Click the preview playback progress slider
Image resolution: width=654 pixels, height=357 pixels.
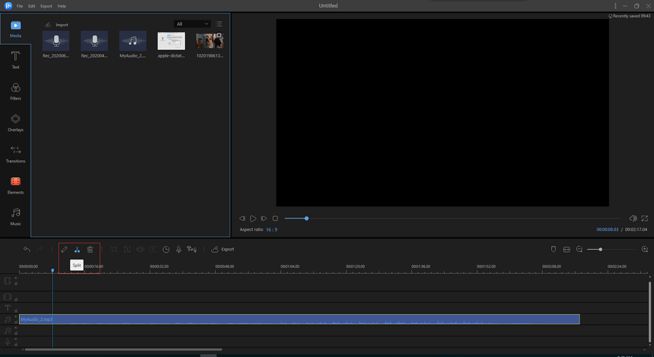[452, 218]
